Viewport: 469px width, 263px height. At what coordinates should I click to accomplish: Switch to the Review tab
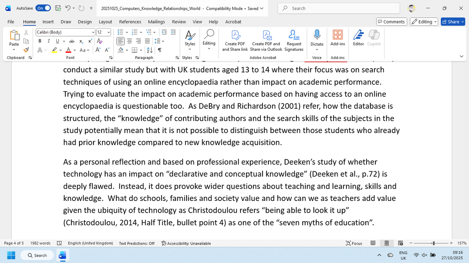179,22
